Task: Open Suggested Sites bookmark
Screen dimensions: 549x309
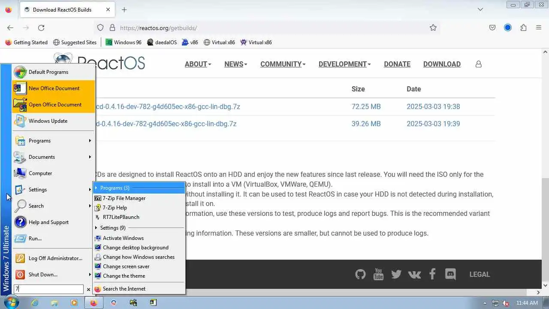Action: point(75,42)
